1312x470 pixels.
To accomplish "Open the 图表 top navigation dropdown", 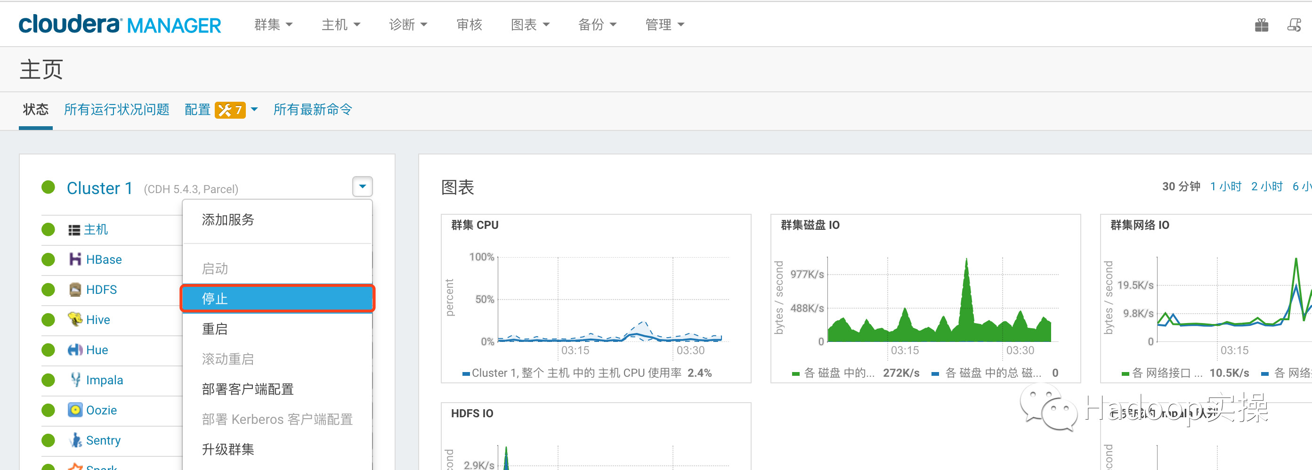I will click(x=530, y=24).
